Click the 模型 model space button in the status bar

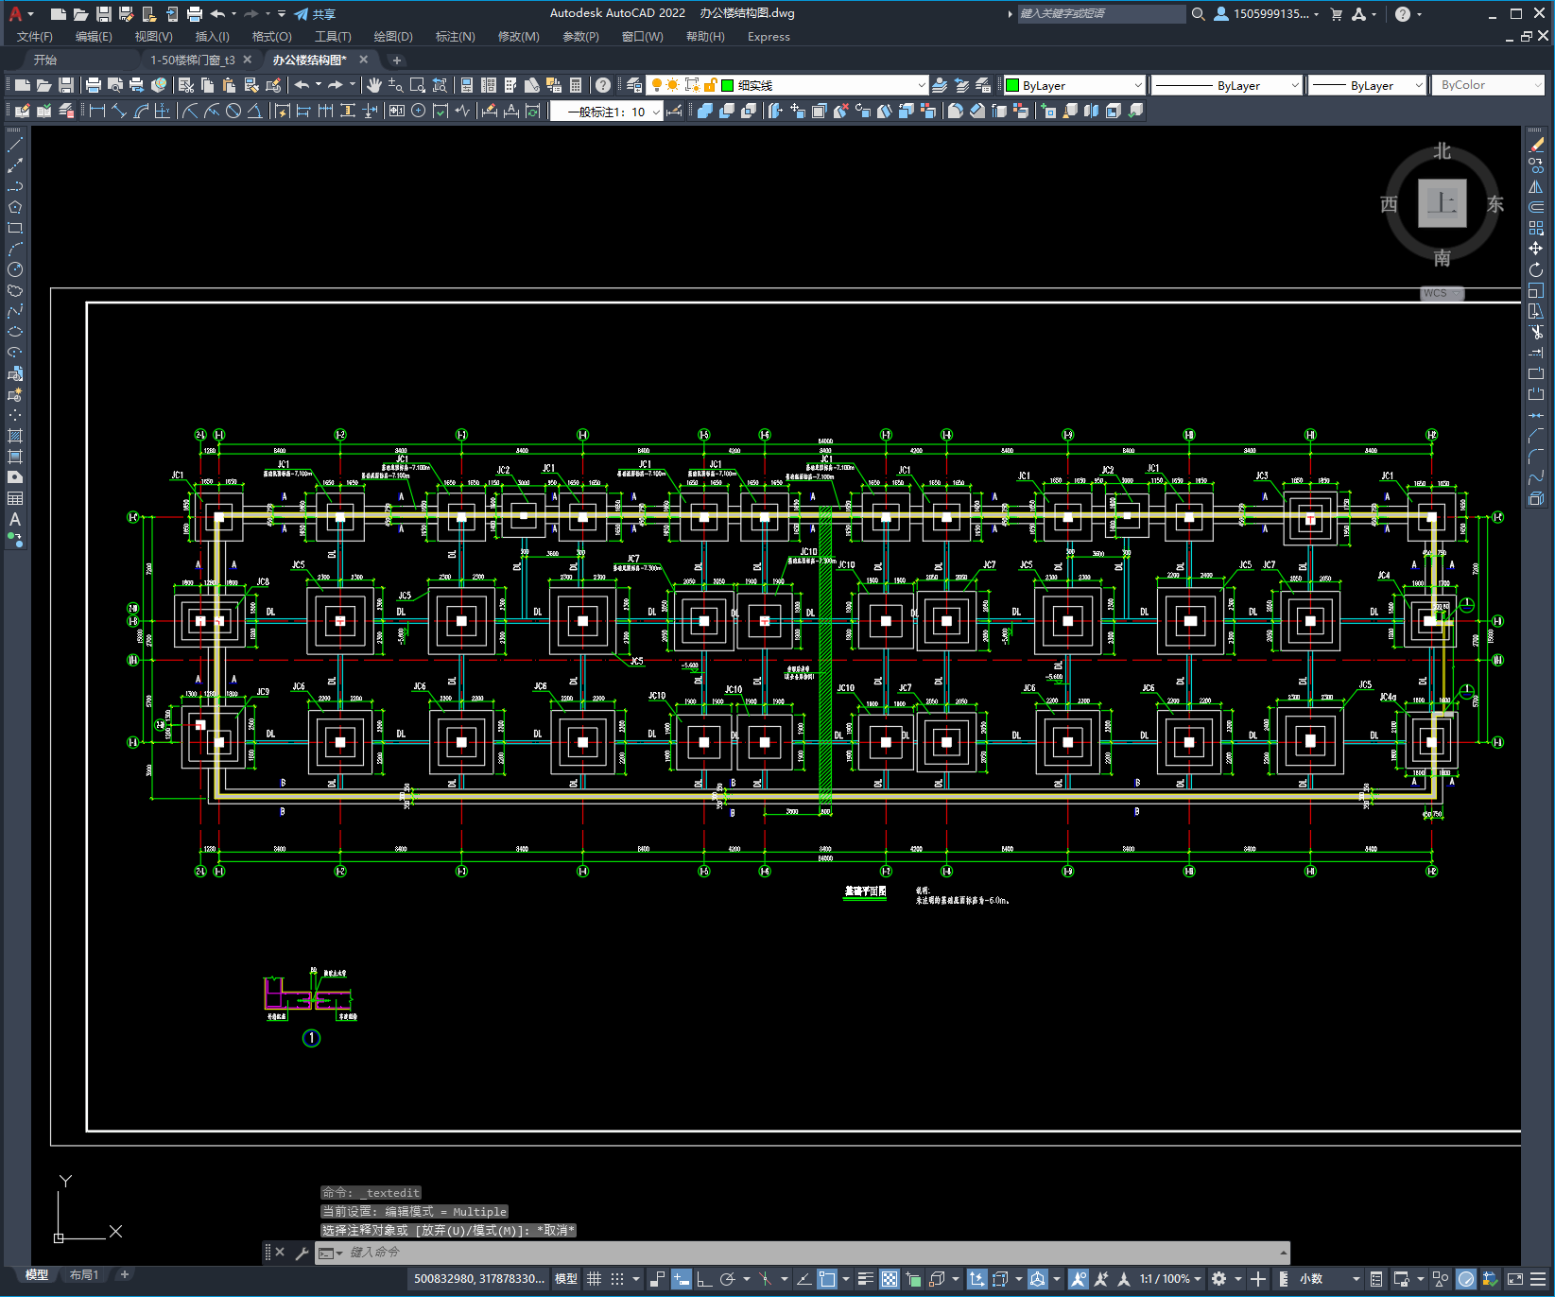tap(566, 1279)
